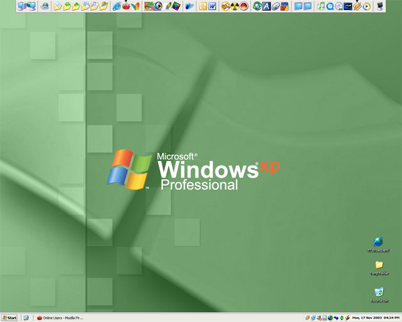Open the folder with a document sheet
The width and height of the screenshot is (402, 322).
click(58, 6)
